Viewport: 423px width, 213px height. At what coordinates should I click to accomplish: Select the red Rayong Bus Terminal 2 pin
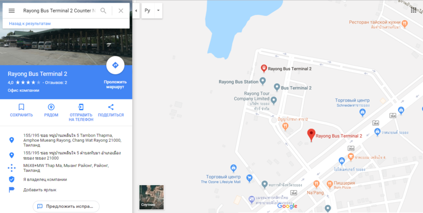coord(311,135)
